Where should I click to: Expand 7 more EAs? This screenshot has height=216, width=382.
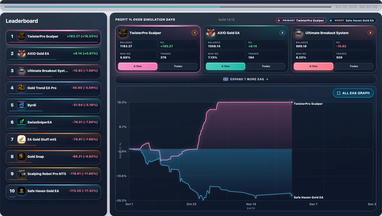(246, 79)
